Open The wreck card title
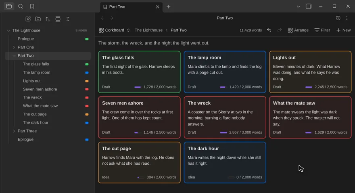 (x=199, y=103)
